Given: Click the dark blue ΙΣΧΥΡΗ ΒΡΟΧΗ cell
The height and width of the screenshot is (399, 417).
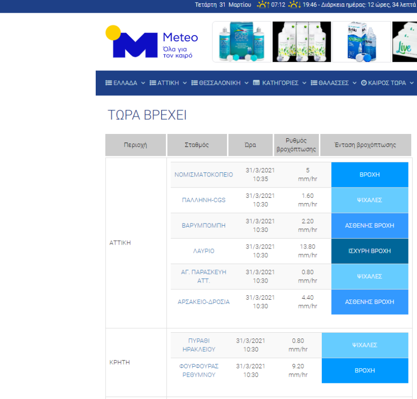Looking at the screenshot, I should point(369,251).
